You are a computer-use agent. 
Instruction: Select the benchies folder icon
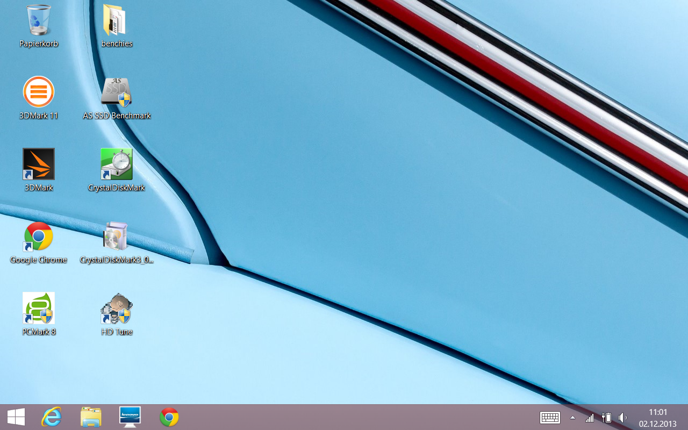[x=115, y=20]
